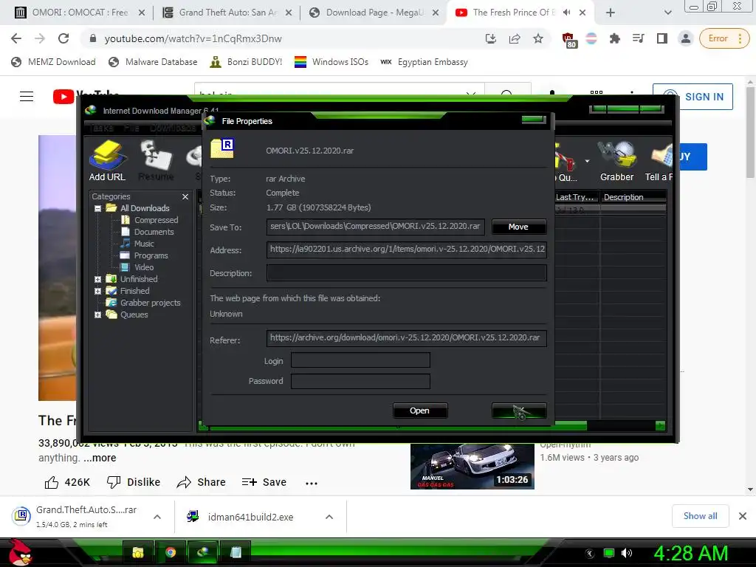The width and height of the screenshot is (756, 567).
Task: Click the Referer field
Action: [407, 338]
